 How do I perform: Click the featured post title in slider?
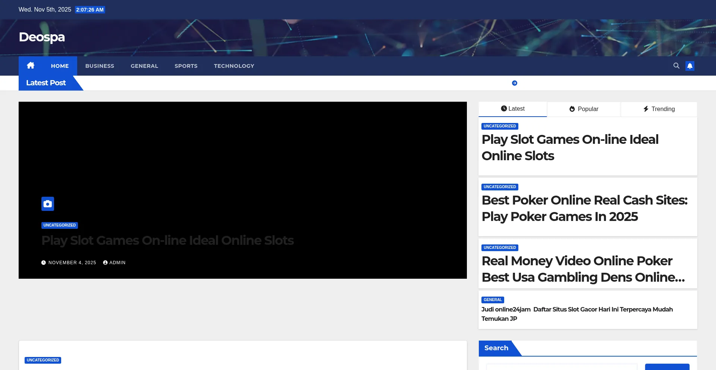click(x=167, y=241)
